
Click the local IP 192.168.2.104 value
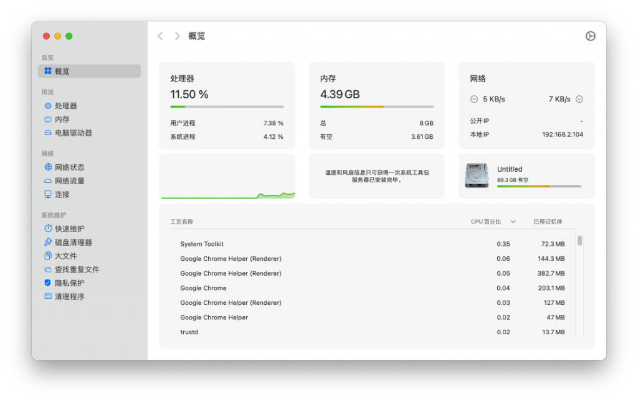(x=563, y=134)
